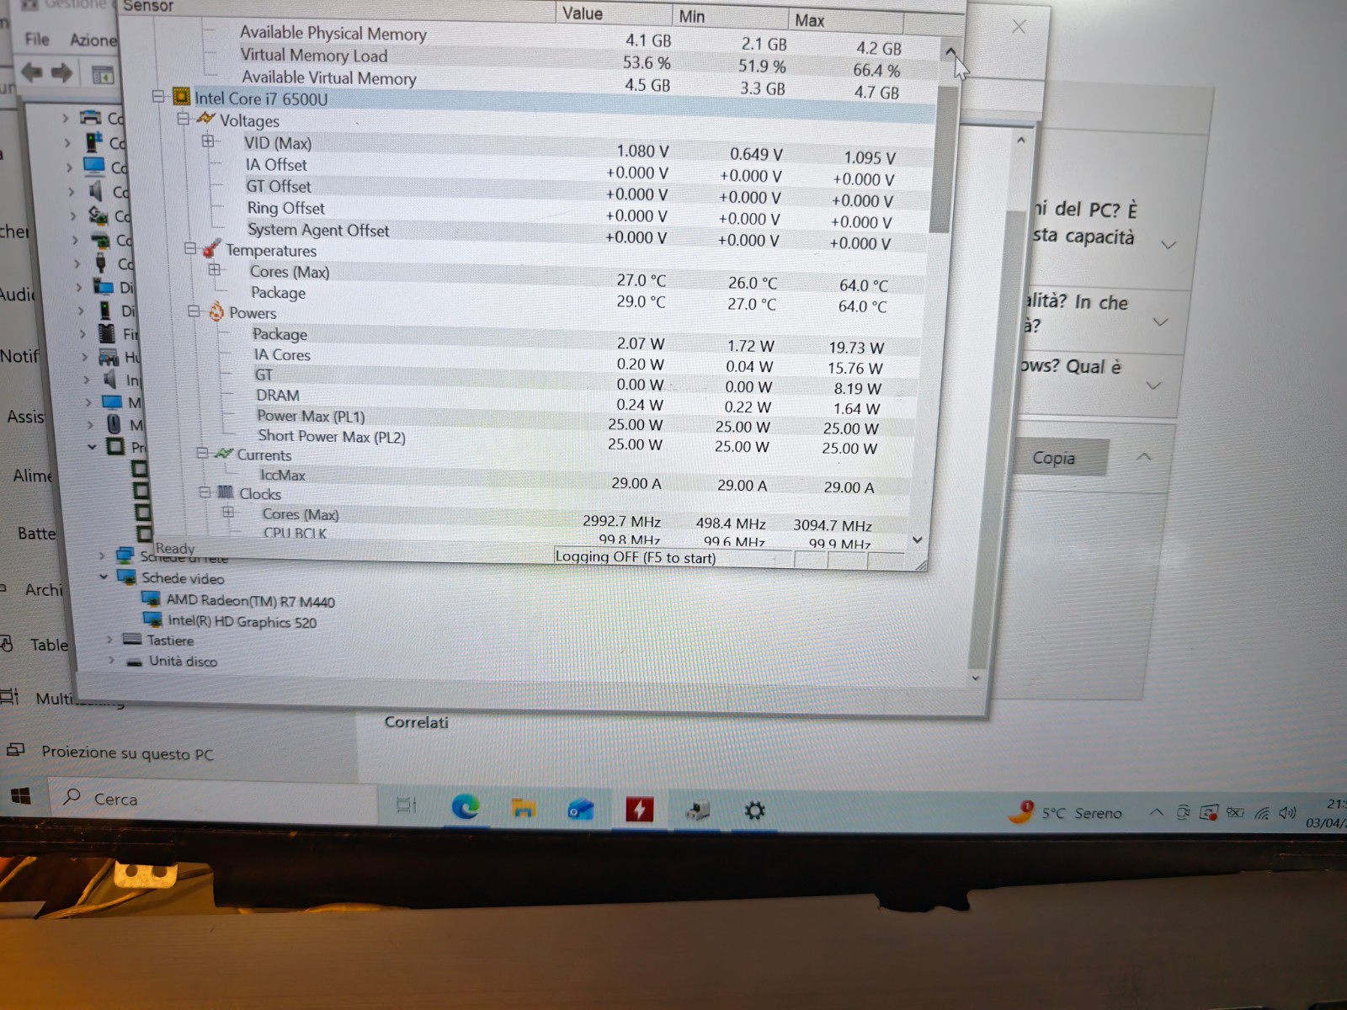
Task: Open Outlook from the taskbar
Action: [x=581, y=811]
